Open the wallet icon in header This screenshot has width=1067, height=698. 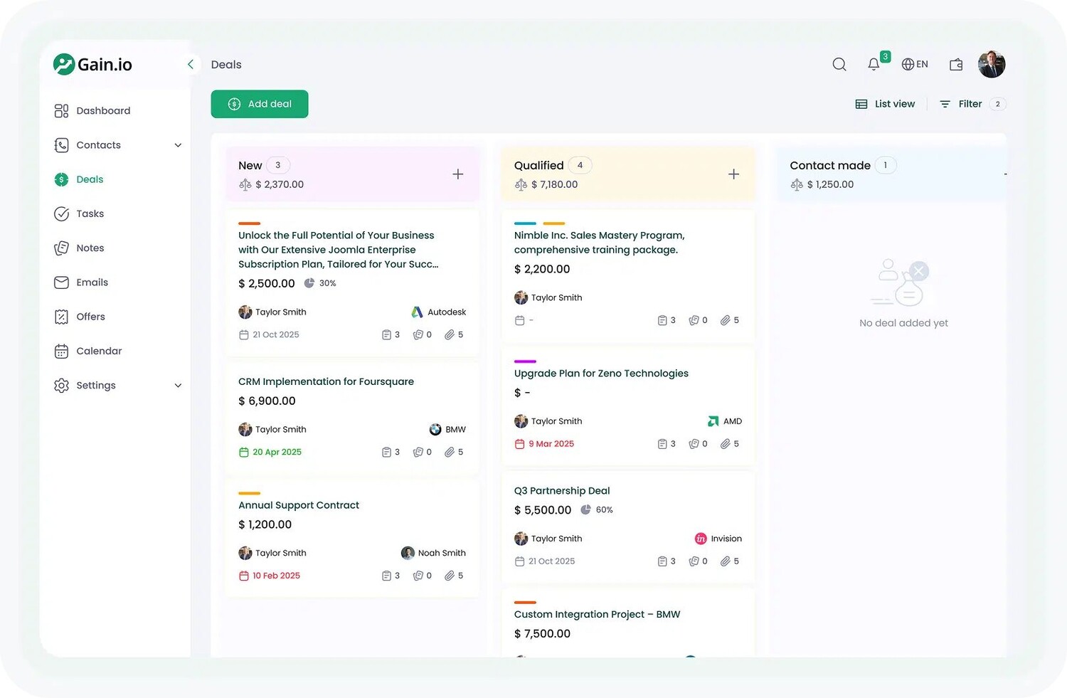pos(956,65)
